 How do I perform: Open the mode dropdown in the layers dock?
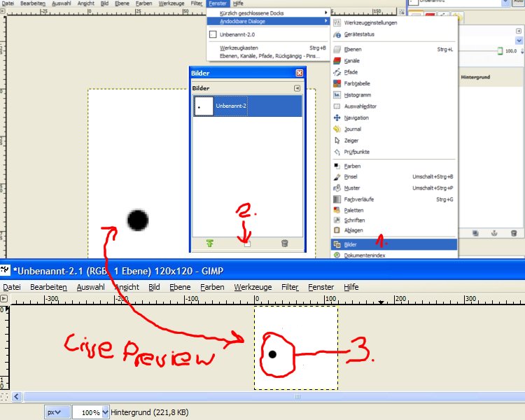[519, 41]
